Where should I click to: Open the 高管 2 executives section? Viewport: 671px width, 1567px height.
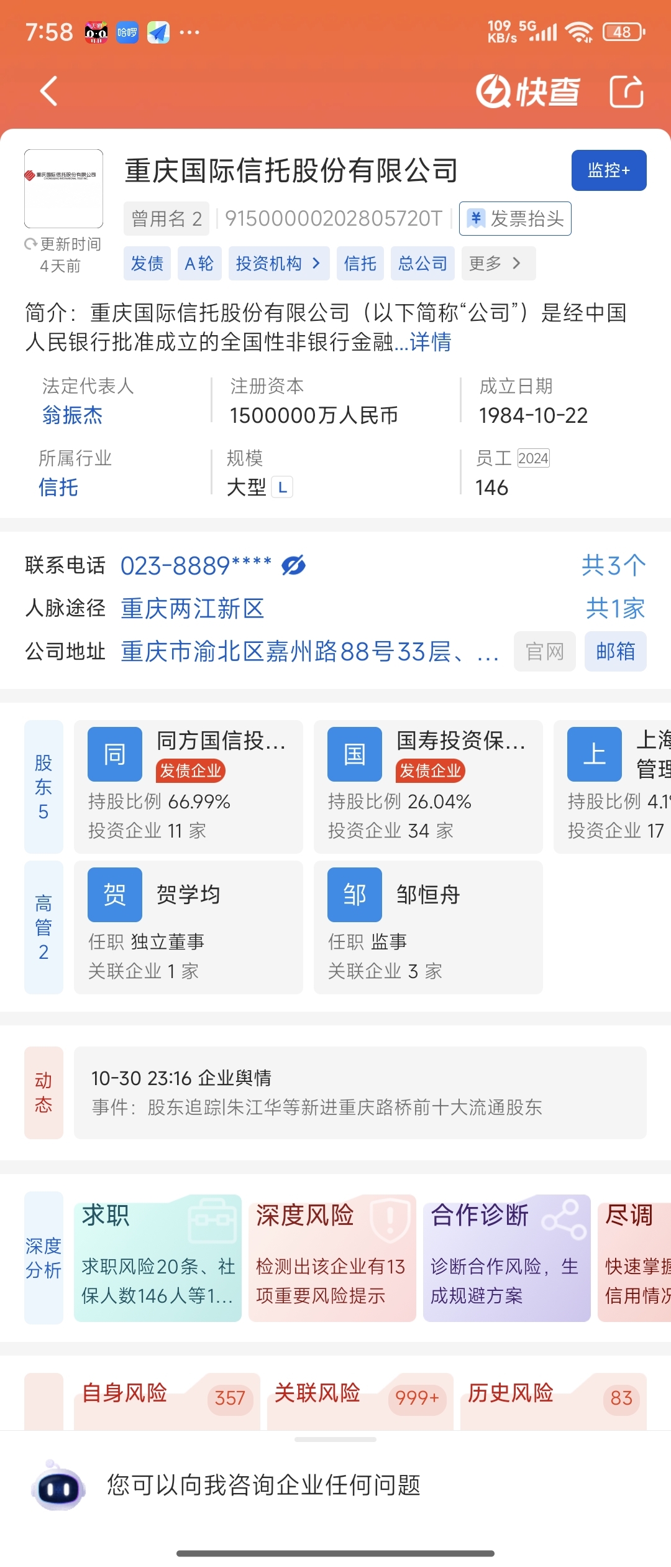[43, 927]
